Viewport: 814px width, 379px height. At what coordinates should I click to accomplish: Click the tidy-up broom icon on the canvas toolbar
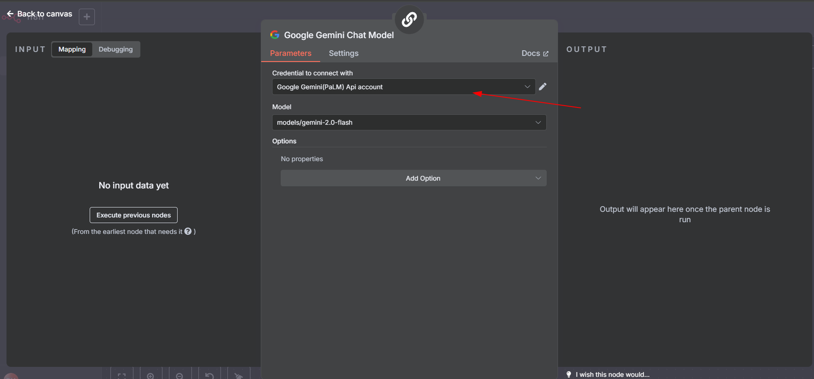point(238,376)
